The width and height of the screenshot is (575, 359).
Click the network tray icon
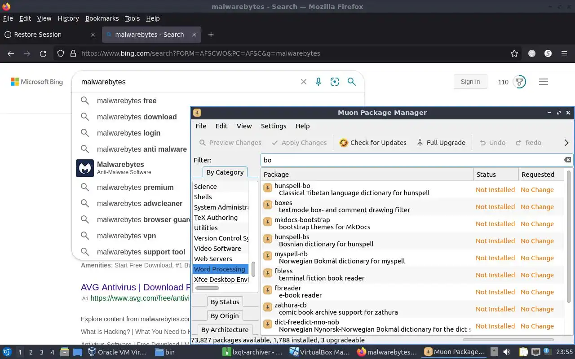pos(536,352)
